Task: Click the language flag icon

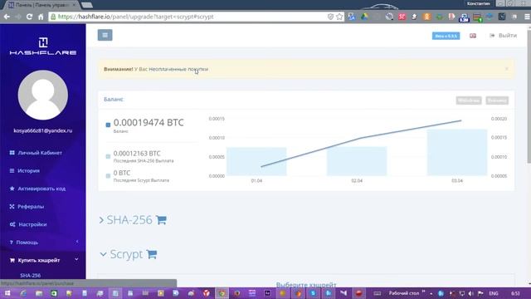Action: (x=473, y=36)
